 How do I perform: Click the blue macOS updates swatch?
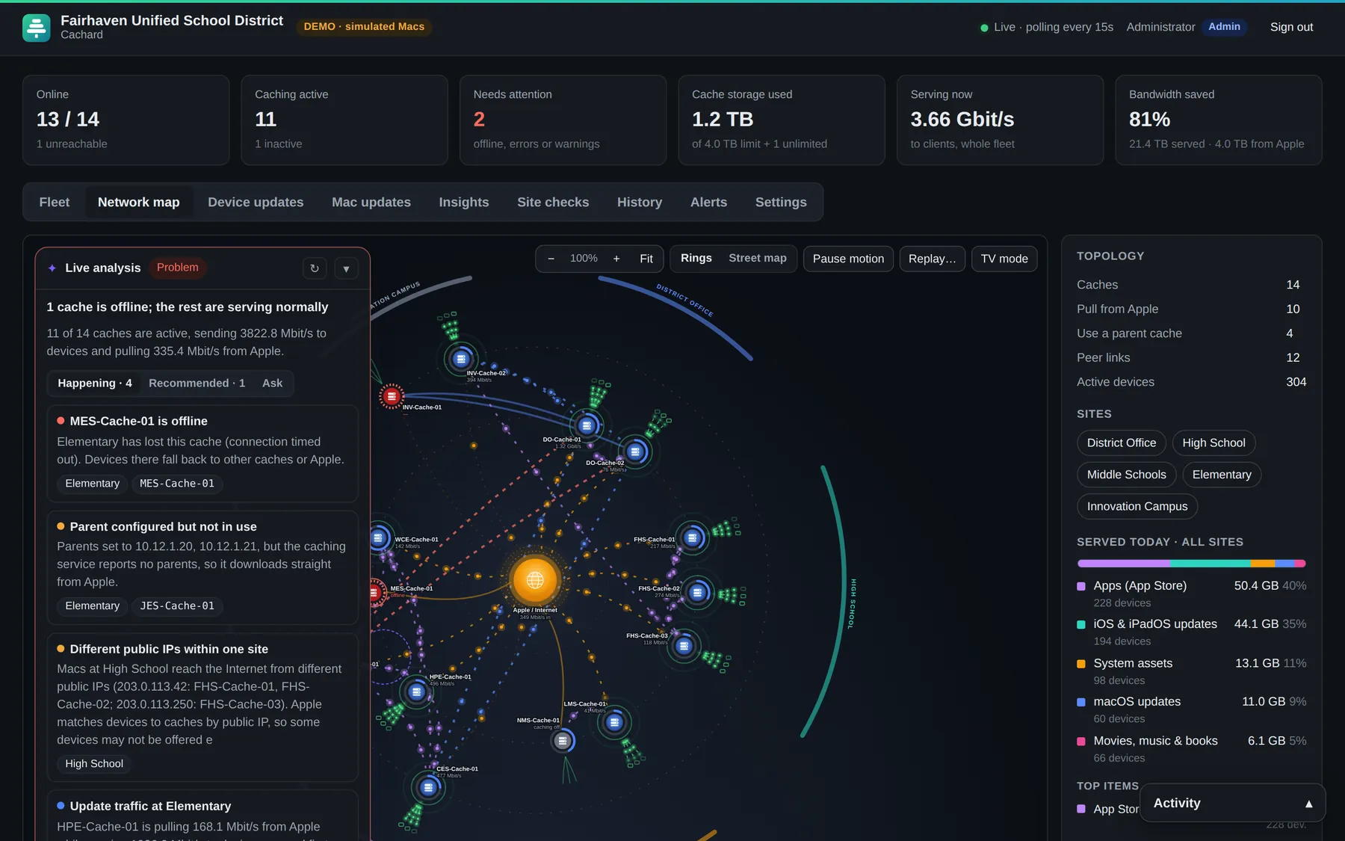[1081, 703]
